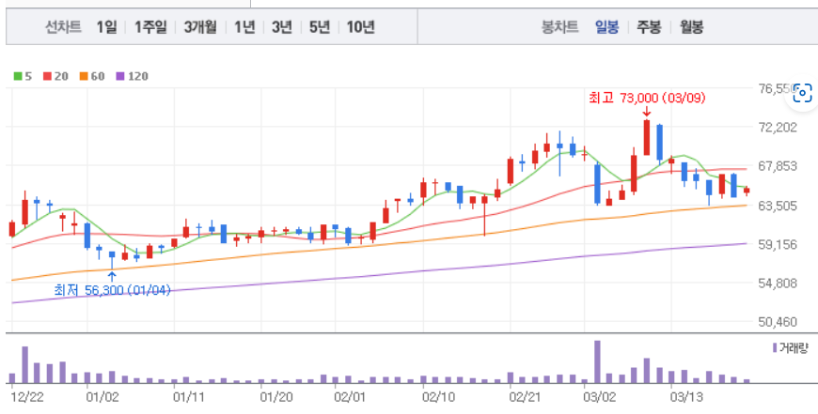Click the 최저 56,300 (01/04) label
818x414 pixels.
(x=113, y=290)
